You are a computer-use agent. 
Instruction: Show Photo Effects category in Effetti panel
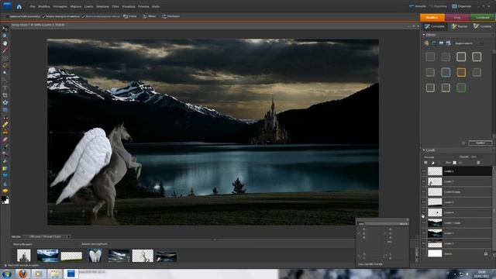[441, 43]
